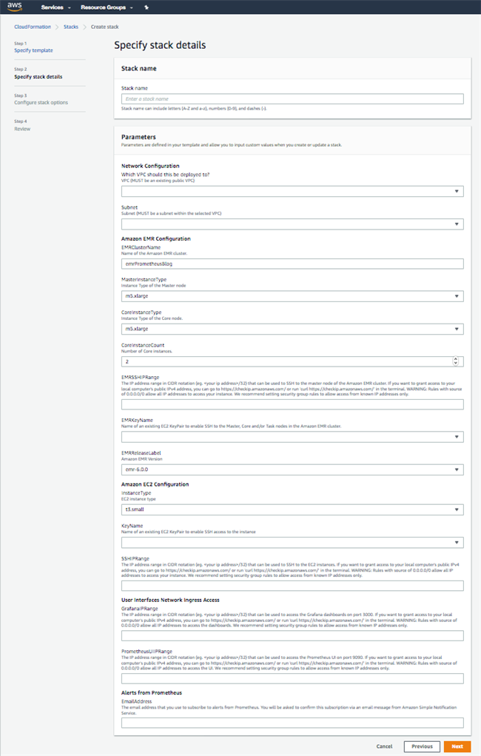Viewport: 481px width, 756px height.
Task: Open CoreInstanceType dropdown
Action: 292,329
